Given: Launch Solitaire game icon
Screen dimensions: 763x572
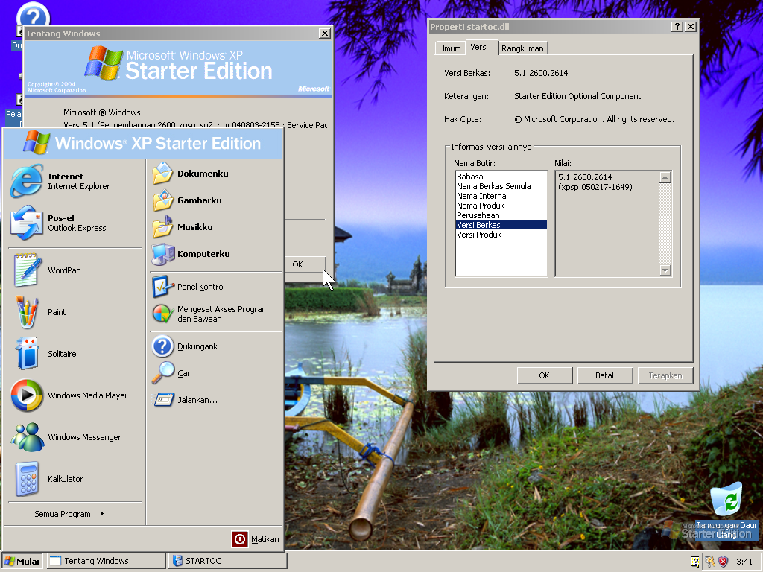Looking at the screenshot, I should [x=26, y=354].
